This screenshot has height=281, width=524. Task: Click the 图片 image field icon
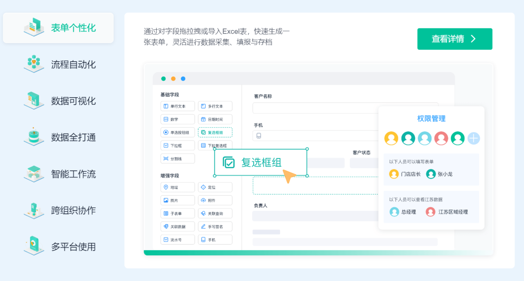pos(166,200)
